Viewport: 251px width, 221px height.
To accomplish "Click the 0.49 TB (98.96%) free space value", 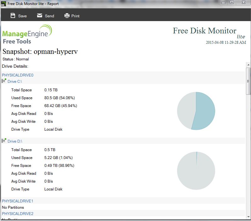I will pyautogui.click(x=59, y=165).
